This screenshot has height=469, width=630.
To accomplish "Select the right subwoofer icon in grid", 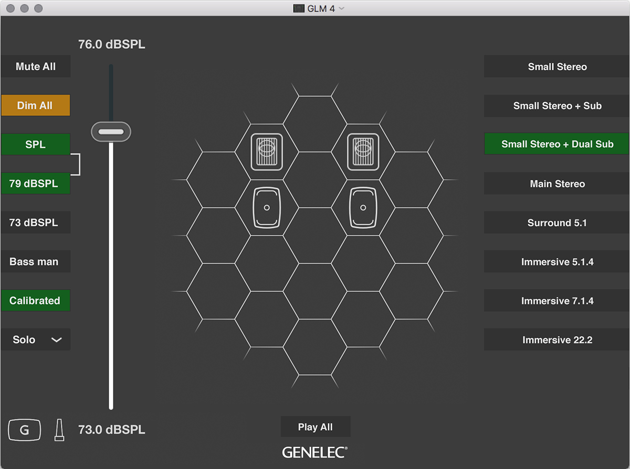I will (x=363, y=152).
